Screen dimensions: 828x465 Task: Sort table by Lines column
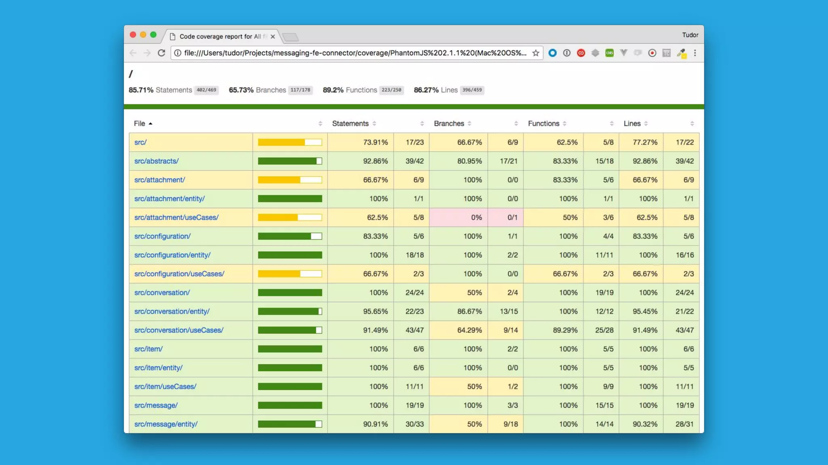(632, 124)
